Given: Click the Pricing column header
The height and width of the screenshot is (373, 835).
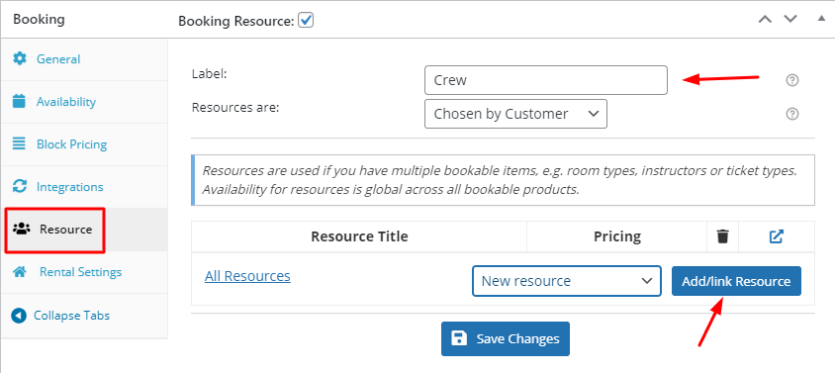Looking at the screenshot, I should coord(617,236).
